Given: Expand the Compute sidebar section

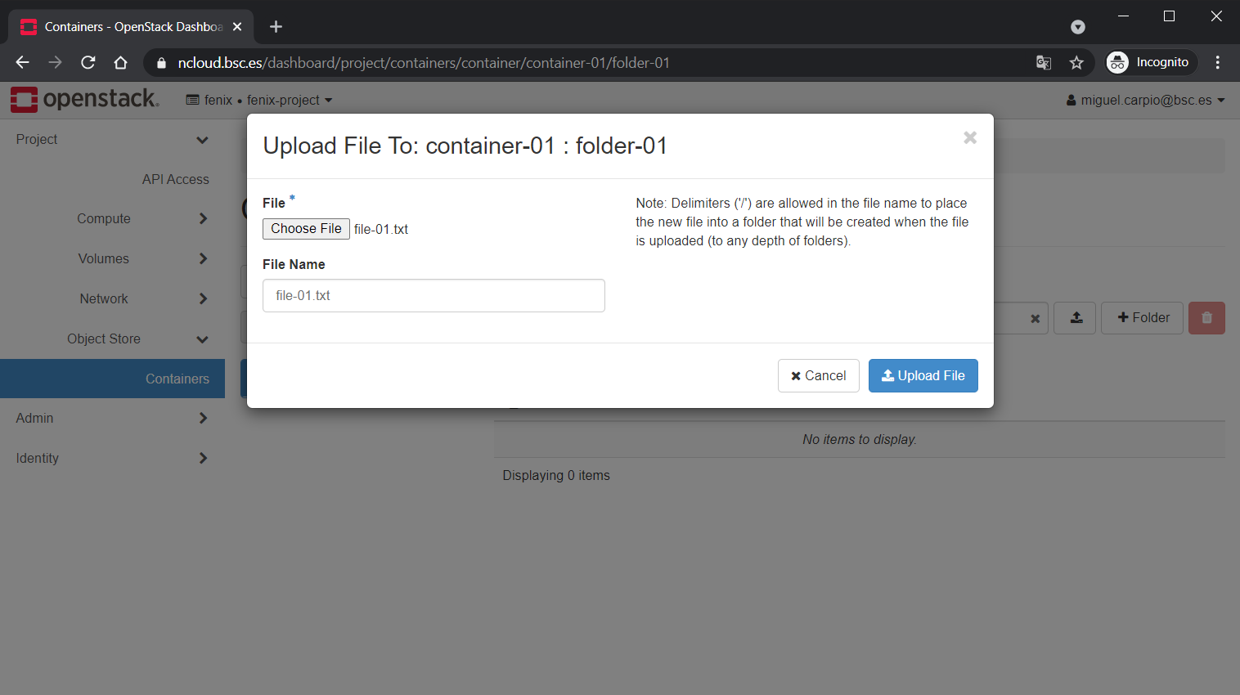Looking at the screenshot, I should 112,218.
